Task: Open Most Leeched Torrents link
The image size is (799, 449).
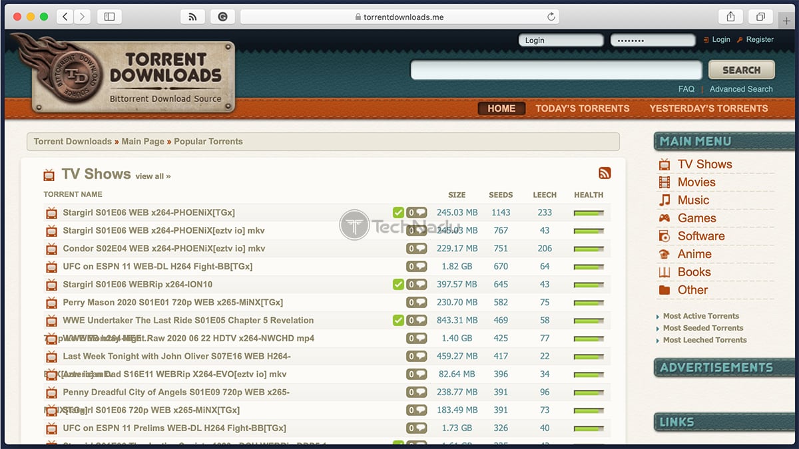Action: [704, 340]
